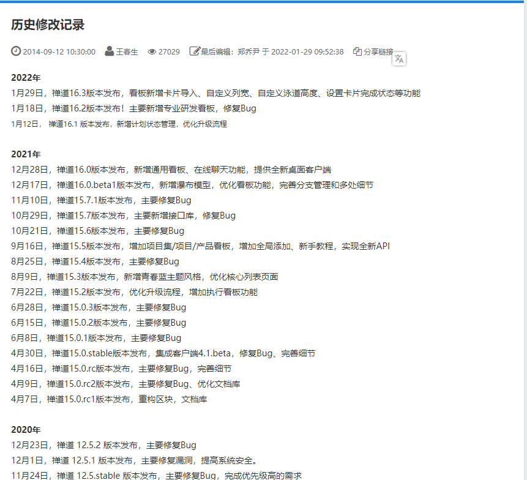Viewport: 527px width, 480px height.
Task: Select the 禅道15.0.rc2版本发布 entry
Action: click(125, 384)
